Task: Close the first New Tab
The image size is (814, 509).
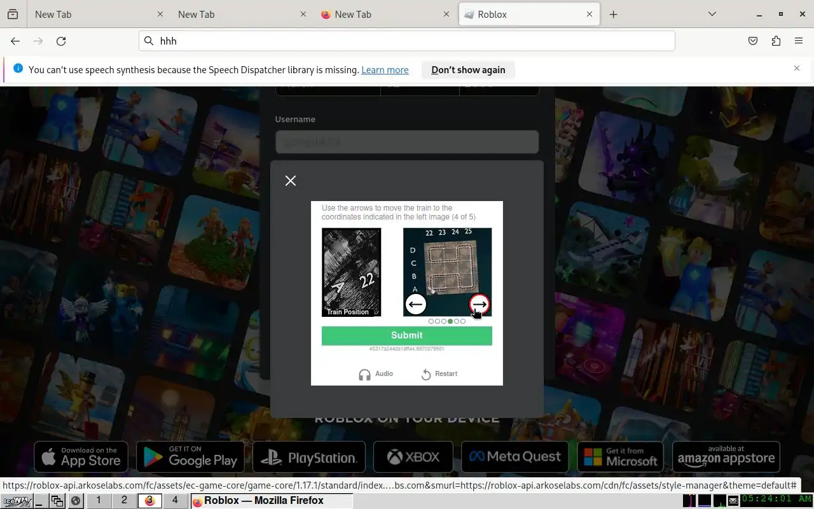Action: [x=160, y=14]
